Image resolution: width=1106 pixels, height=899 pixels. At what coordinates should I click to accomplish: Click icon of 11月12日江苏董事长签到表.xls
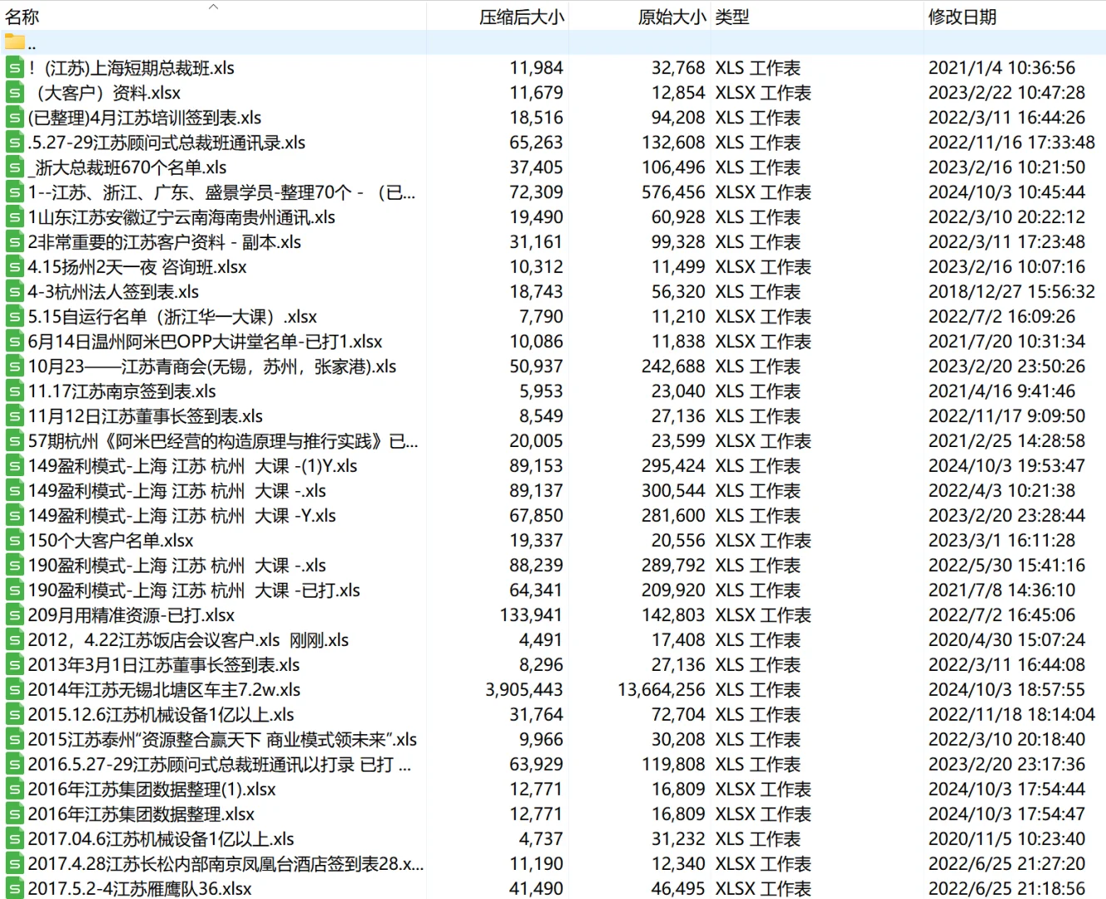15,416
